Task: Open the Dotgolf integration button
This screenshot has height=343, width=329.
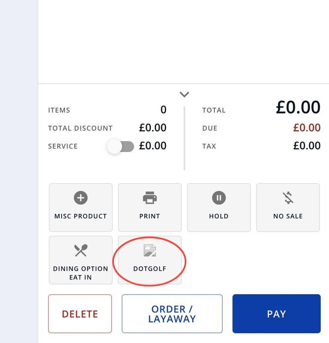Action: click(150, 260)
